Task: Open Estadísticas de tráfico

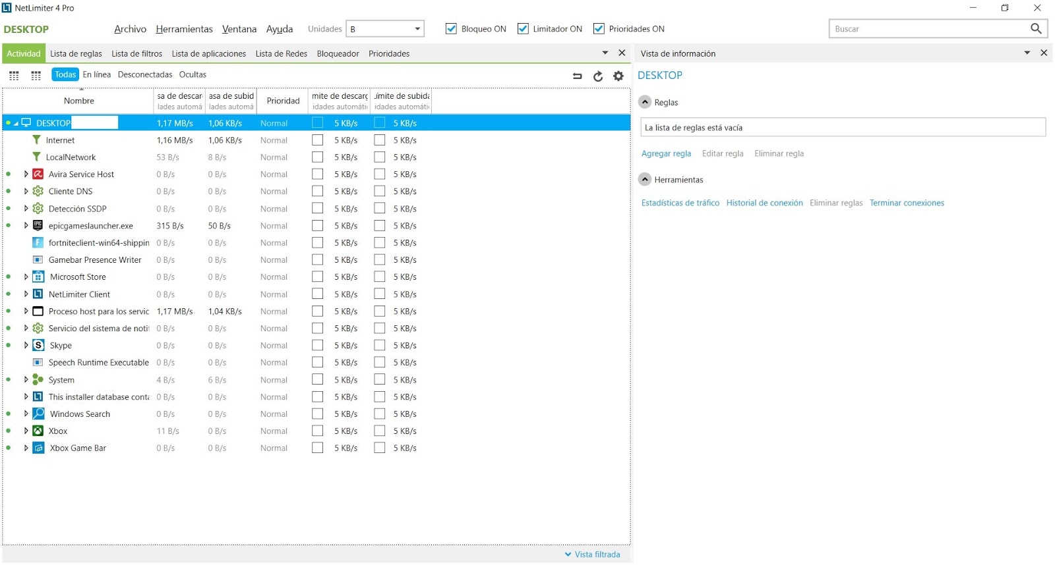Action: [x=680, y=203]
